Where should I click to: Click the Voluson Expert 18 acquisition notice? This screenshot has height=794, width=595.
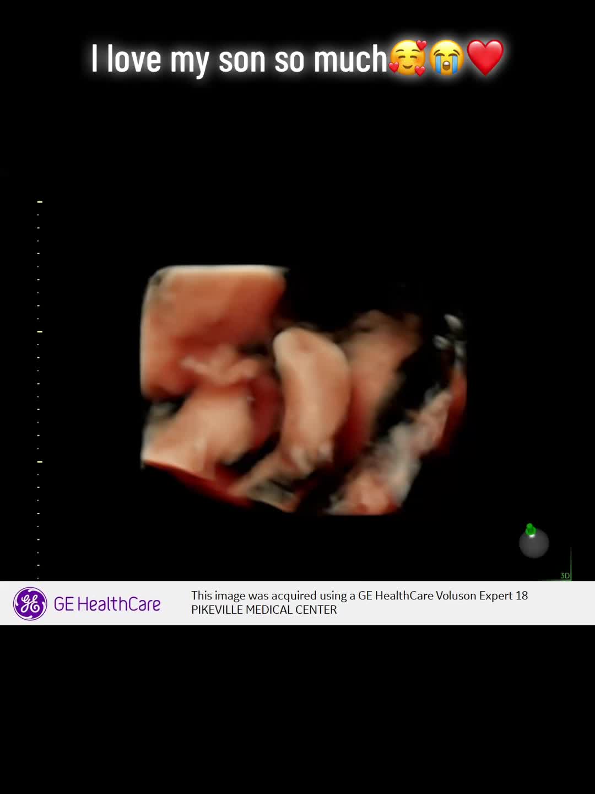[359, 595]
